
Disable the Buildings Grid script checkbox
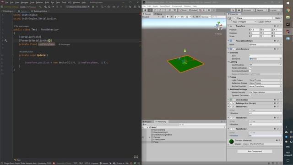point(234,103)
